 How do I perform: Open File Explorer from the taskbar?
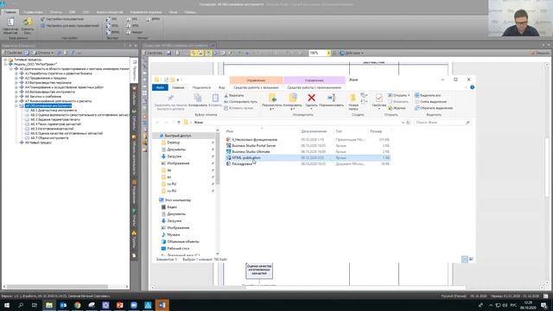[x=49, y=305]
